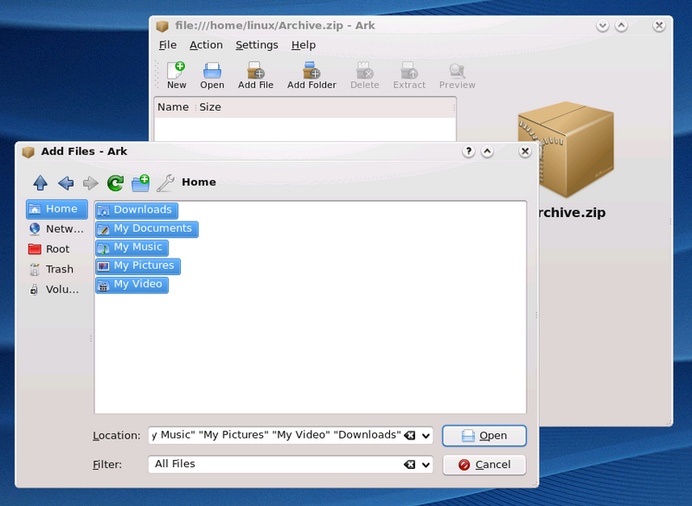Click the dialog's help question-mark button

point(469,151)
